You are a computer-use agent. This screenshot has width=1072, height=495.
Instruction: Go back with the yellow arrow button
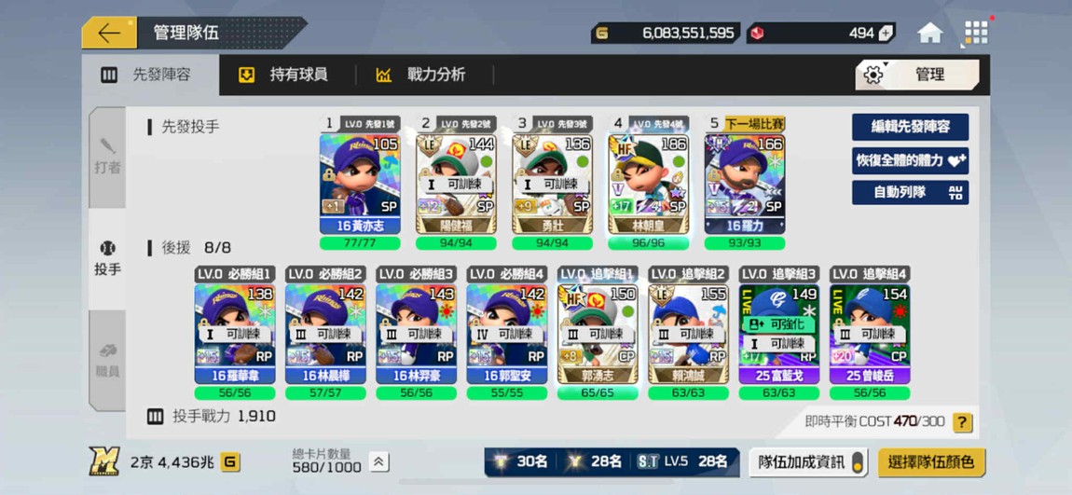[109, 33]
